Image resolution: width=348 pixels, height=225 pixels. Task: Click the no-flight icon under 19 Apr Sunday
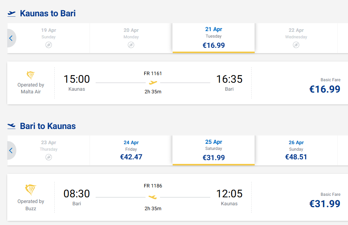[x=49, y=45]
